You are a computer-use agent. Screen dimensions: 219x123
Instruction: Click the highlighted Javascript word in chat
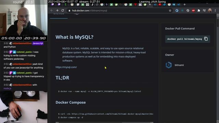tap(38, 43)
